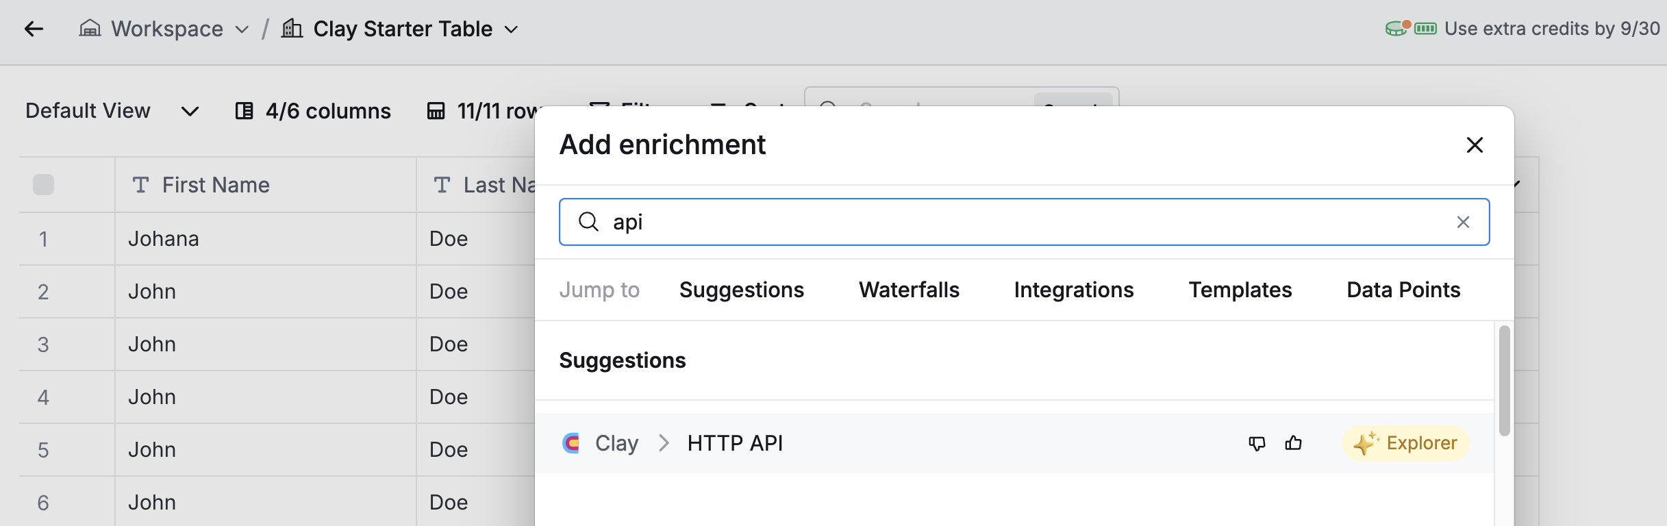This screenshot has width=1667, height=526.
Task: Select the HTTP API suggestion
Action: (x=735, y=443)
